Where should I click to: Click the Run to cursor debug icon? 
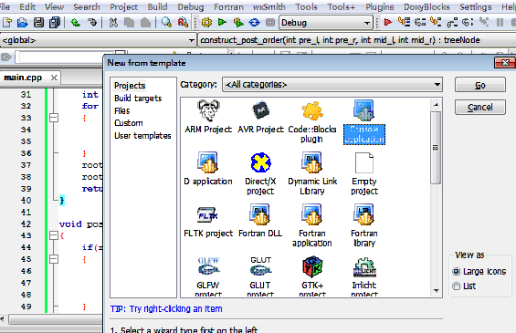click(404, 23)
